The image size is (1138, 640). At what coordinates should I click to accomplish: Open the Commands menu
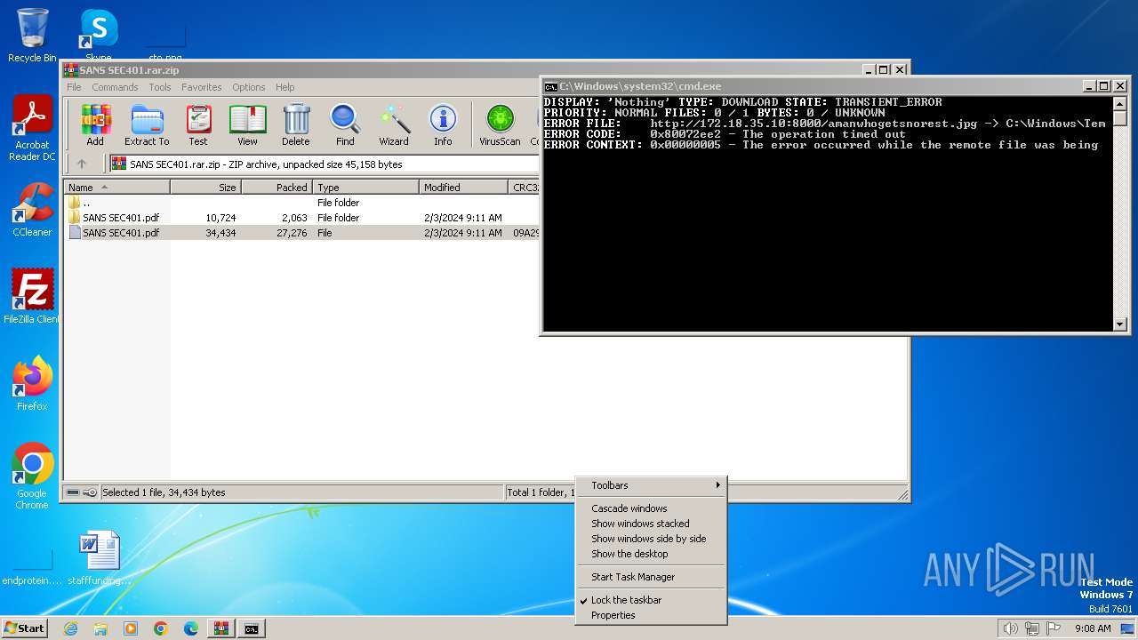tap(115, 87)
